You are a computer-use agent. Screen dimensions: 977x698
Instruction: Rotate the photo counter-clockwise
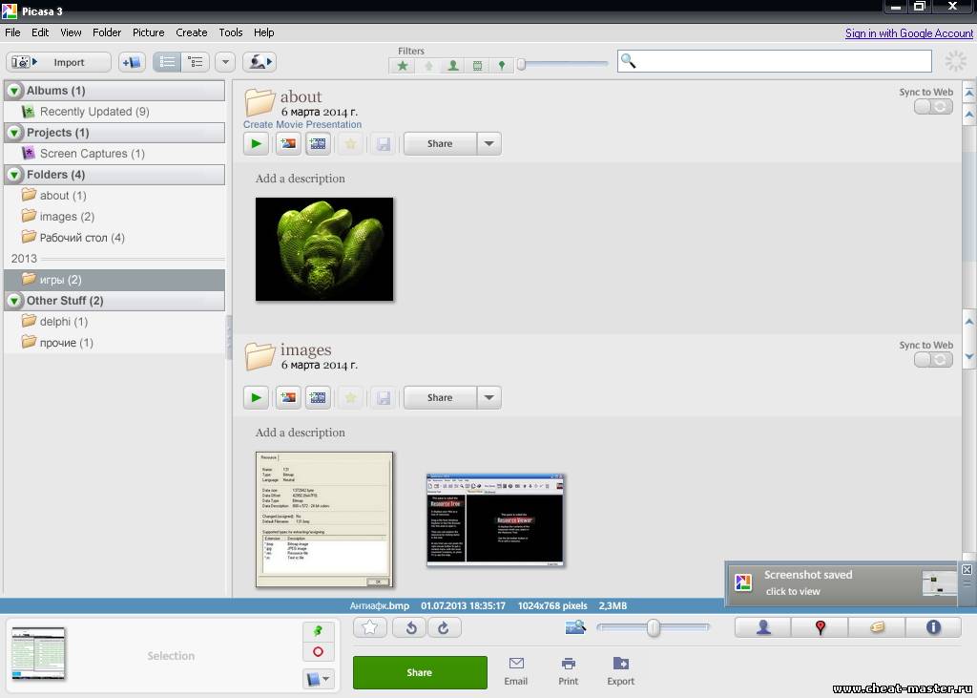click(x=410, y=627)
